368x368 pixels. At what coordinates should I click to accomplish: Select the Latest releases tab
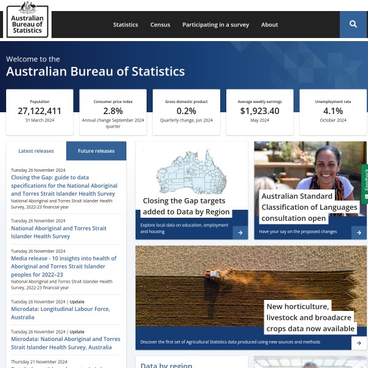[x=36, y=151]
